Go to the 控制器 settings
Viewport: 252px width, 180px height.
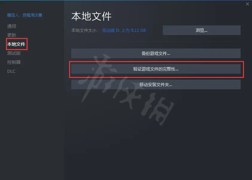tap(14, 62)
